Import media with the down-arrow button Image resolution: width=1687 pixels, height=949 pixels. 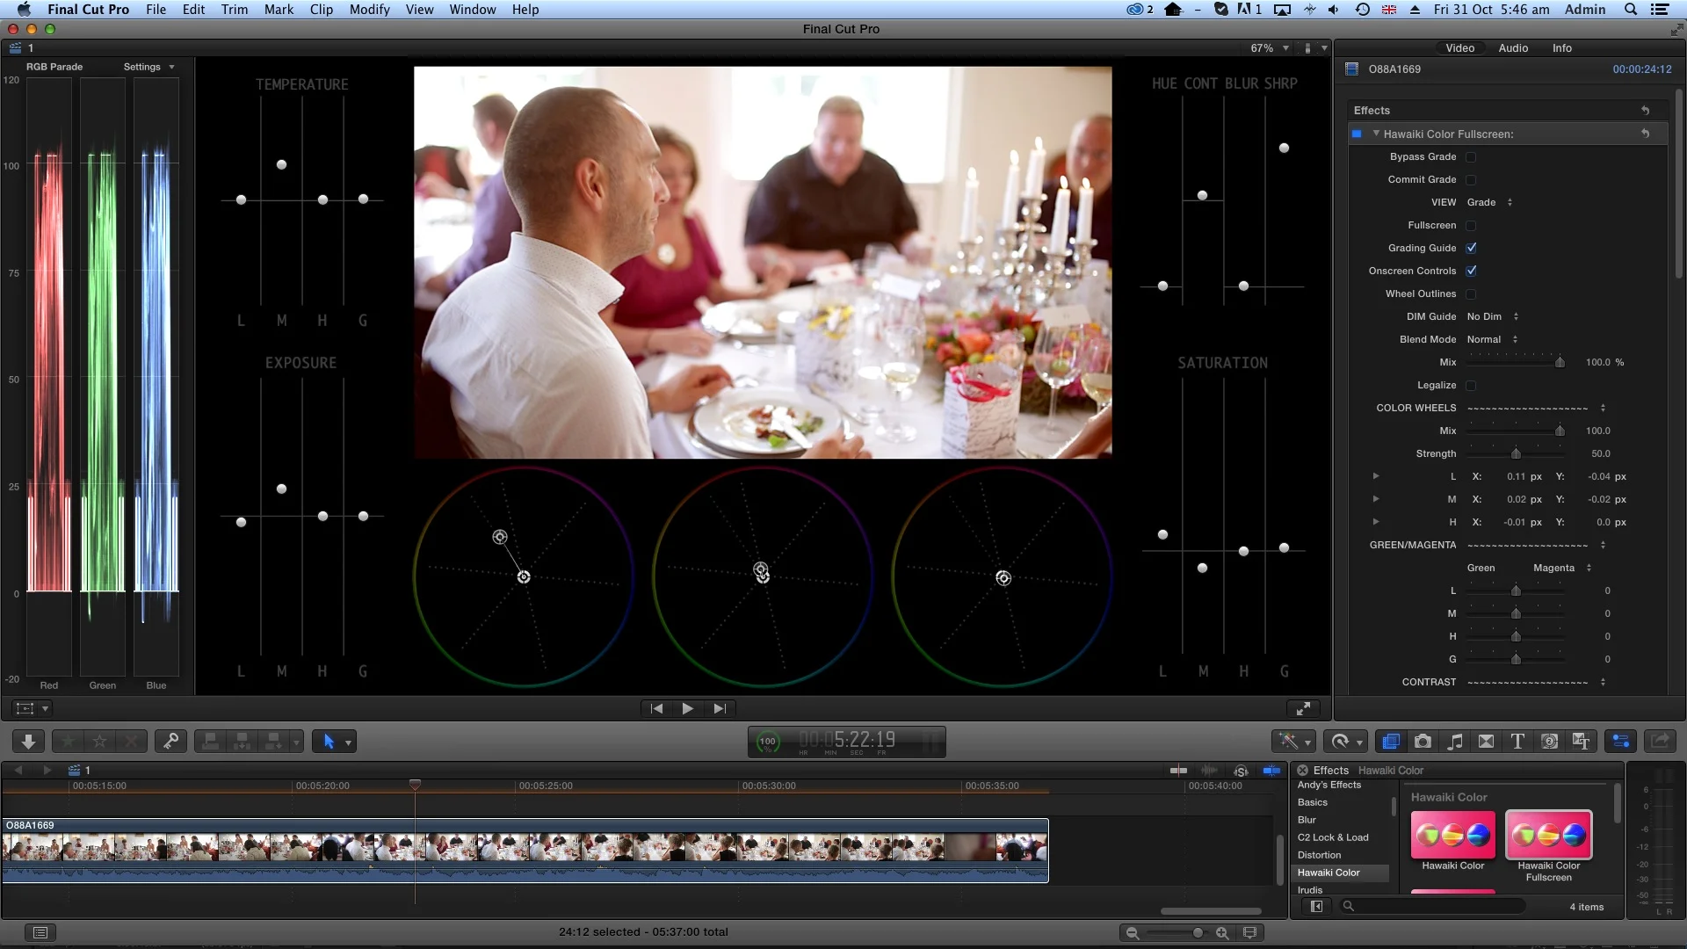click(28, 742)
